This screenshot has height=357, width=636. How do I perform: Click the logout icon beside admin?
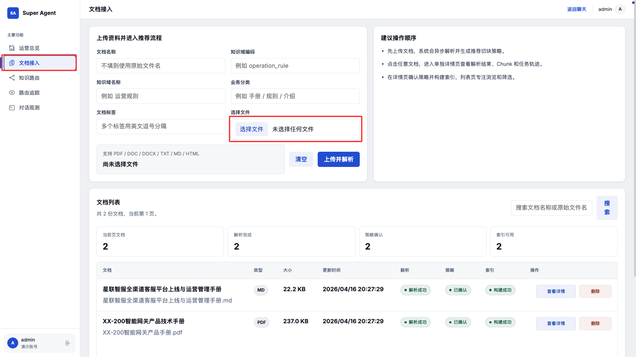(68, 343)
